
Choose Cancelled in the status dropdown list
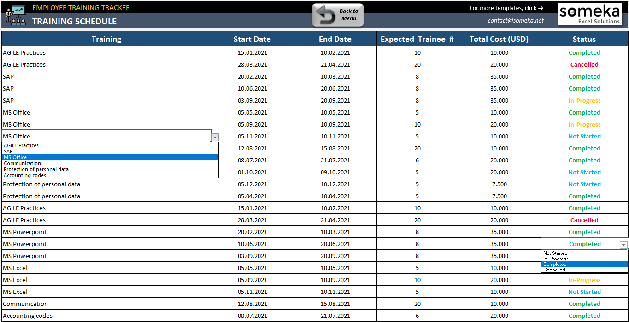pyautogui.click(x=584, y=270)
